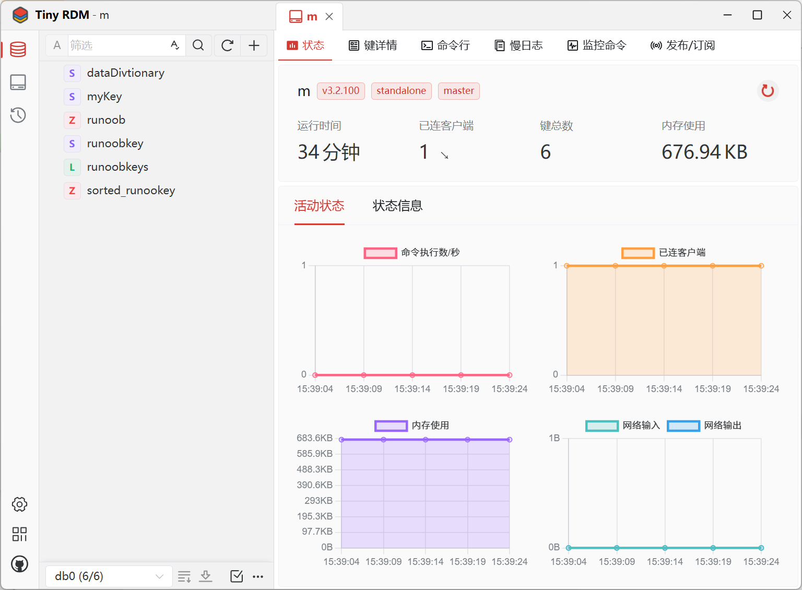Open the server connections sidebar icon

coord(18,82)
